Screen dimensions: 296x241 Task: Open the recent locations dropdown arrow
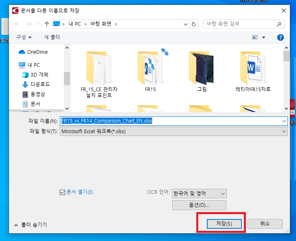(x=39, y=24)
